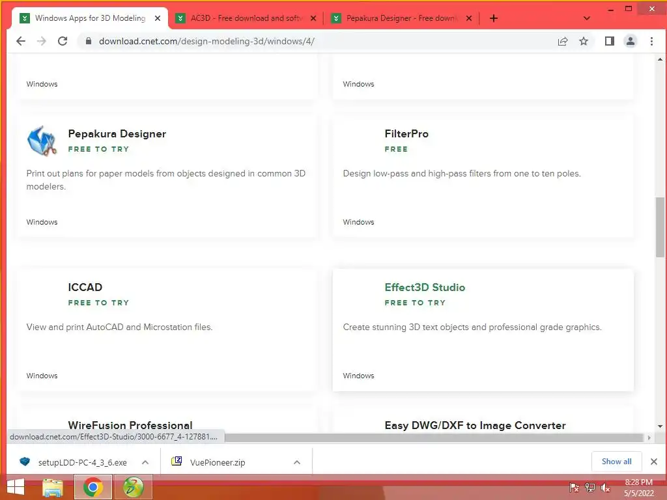Open the Windows Start button
The height and width of the screenshot is (500, 667).
click(x=16, y=487)
